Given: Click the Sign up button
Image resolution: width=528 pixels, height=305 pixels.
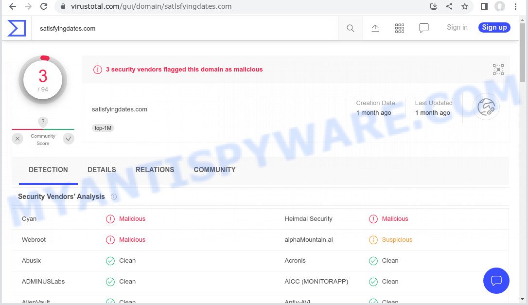Looking at the screenshot, I should point(494,27).
